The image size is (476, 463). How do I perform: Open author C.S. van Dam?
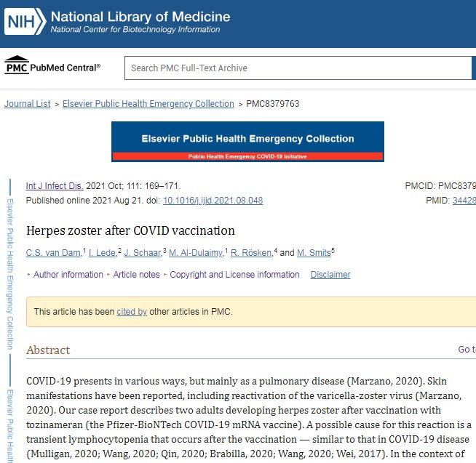coord(54,253)
